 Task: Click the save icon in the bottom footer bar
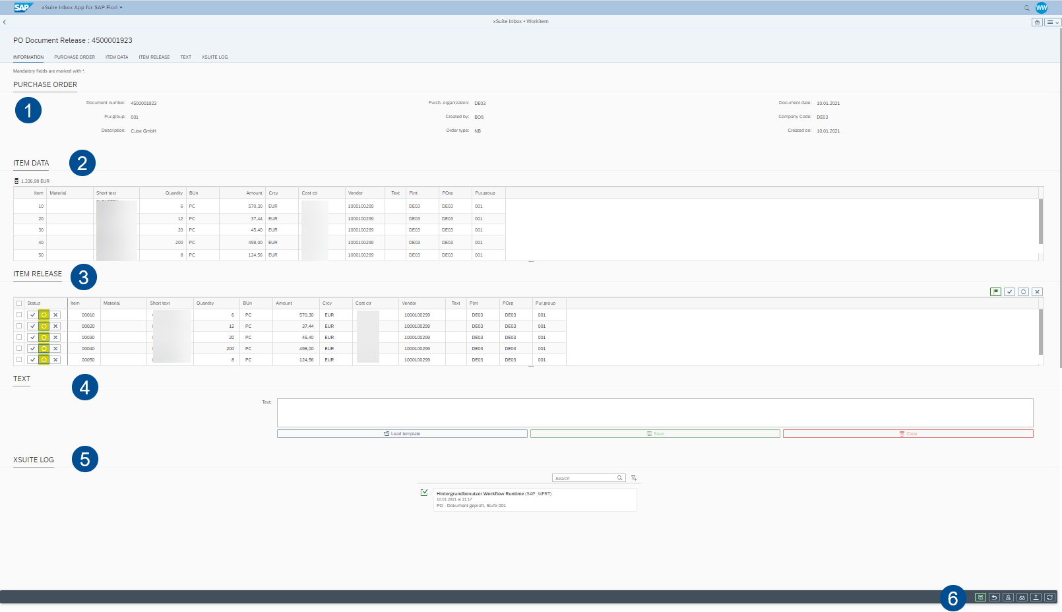tap(981, 596)
